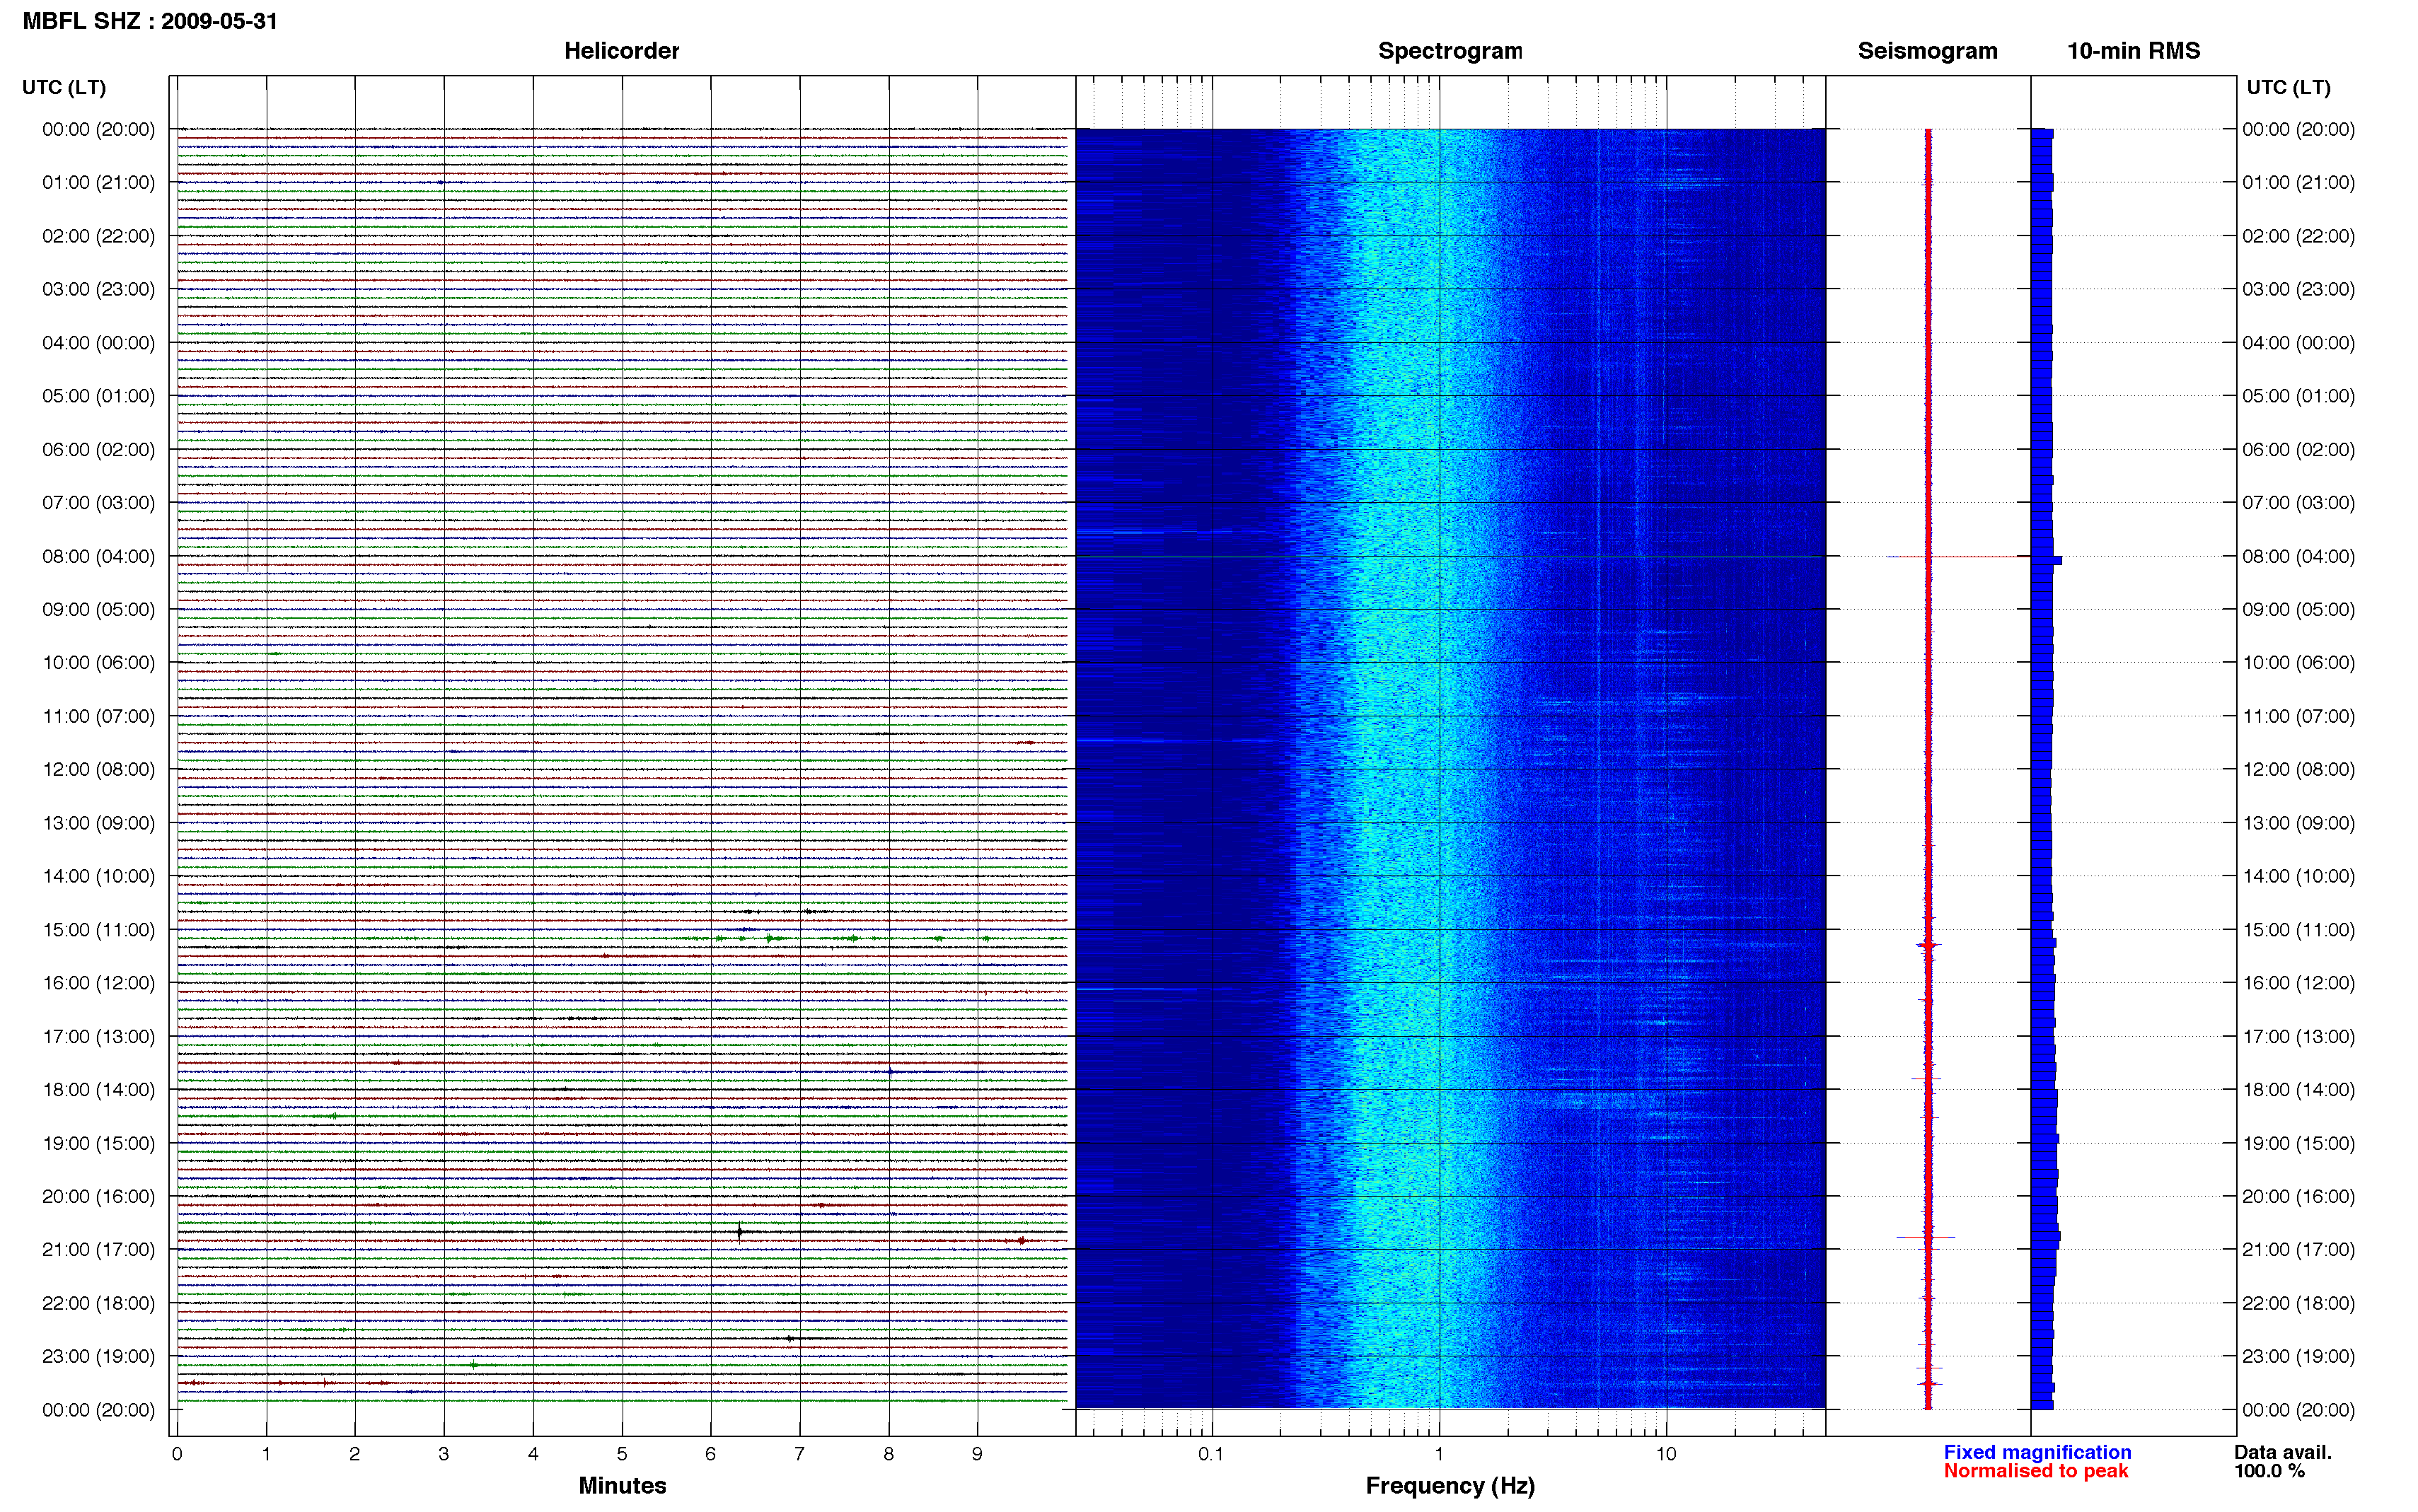Click the Seismogram panel heading

[1927, 51]
